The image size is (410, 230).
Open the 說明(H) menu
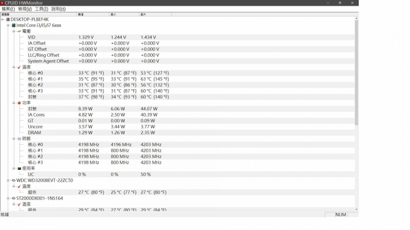click(58, 9)
